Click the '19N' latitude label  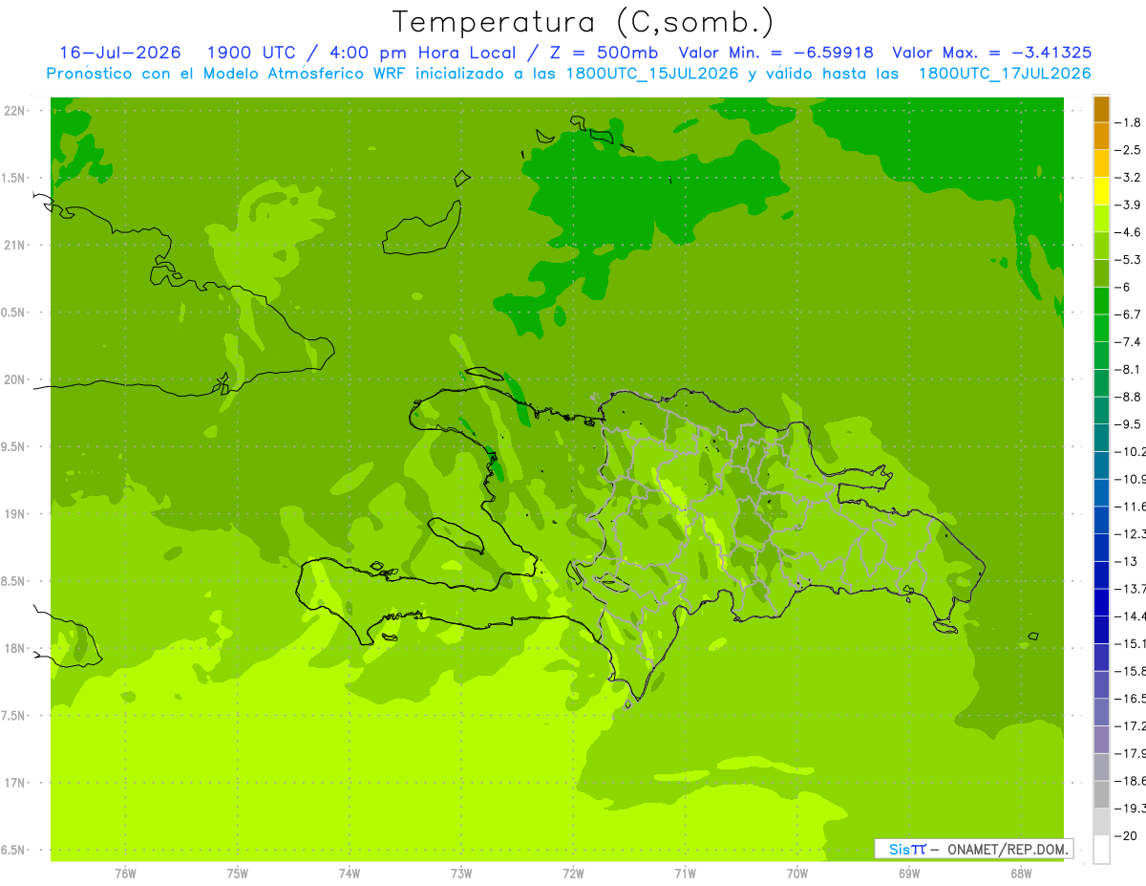[x=15, y=514]
